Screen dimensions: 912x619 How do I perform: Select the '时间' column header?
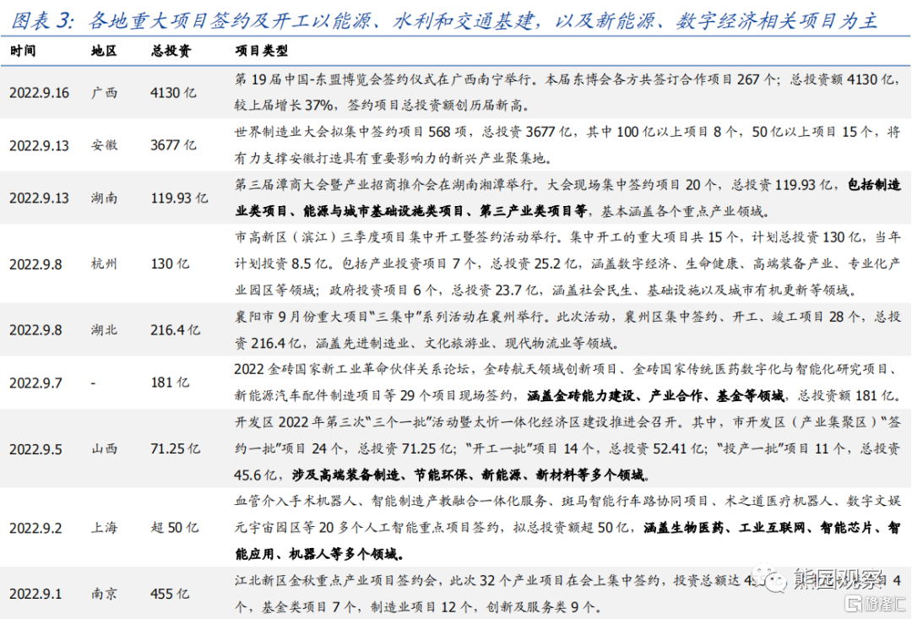24,52
